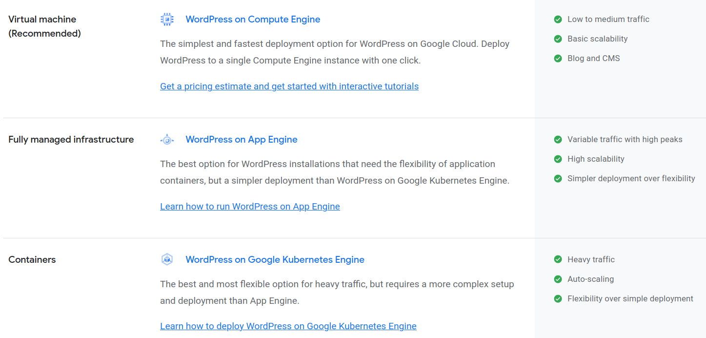Click the text Auto-scaling
This screenshot has width=706, height=338.
point(591,279)
